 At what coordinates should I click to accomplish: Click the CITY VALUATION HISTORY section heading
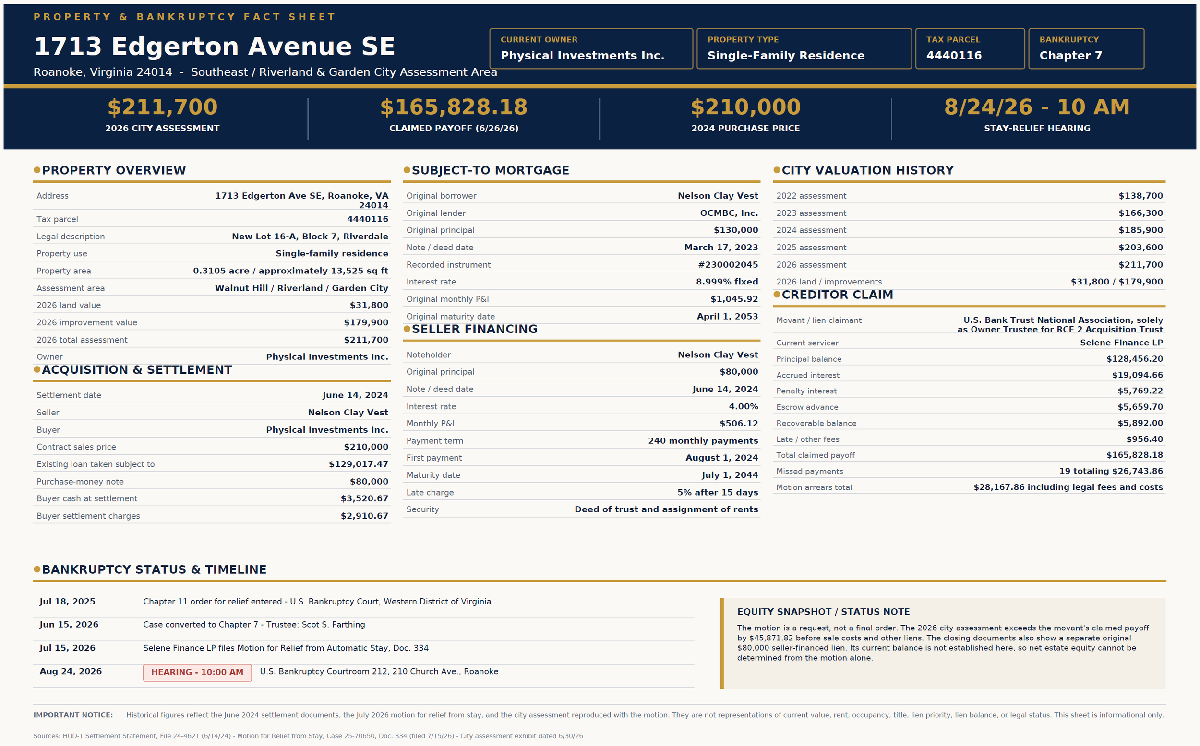coord(867,170)
